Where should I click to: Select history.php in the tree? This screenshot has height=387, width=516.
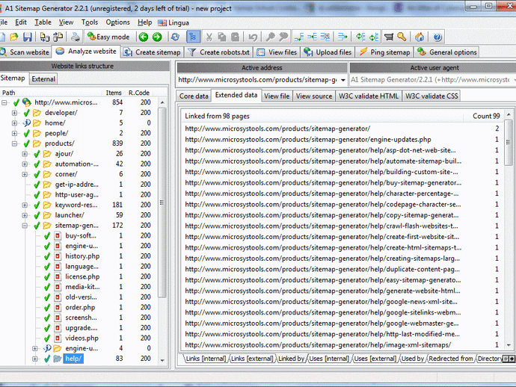point(82,256)
